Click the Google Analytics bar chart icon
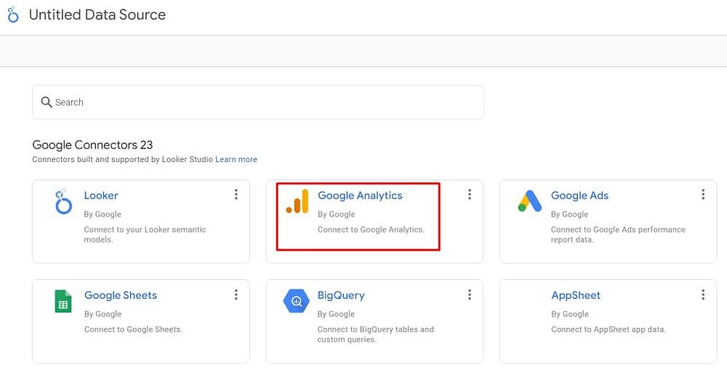 297,201
